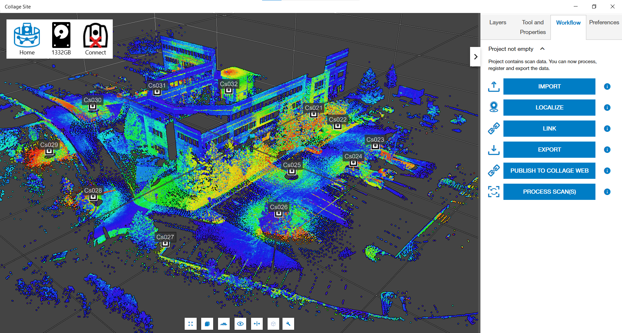Collapse the 'Project not empty' section
Screen dimensions: 622x333
click(542, 49)
